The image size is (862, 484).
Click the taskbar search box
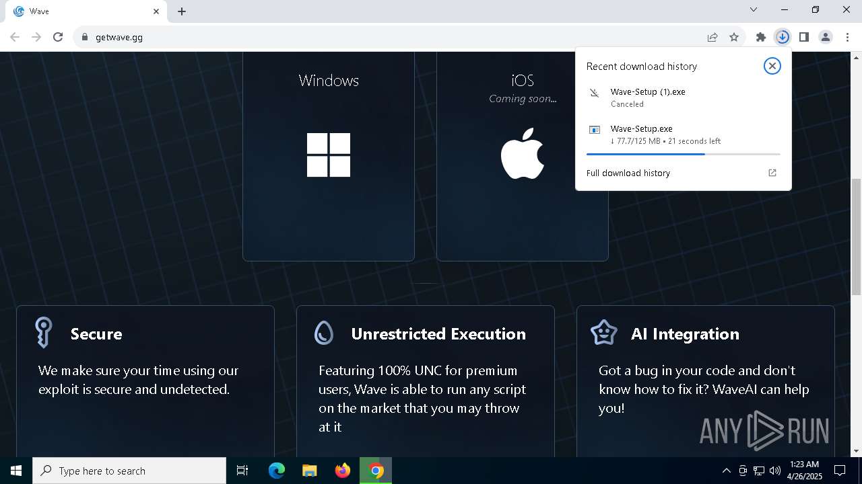click(129, 471)
